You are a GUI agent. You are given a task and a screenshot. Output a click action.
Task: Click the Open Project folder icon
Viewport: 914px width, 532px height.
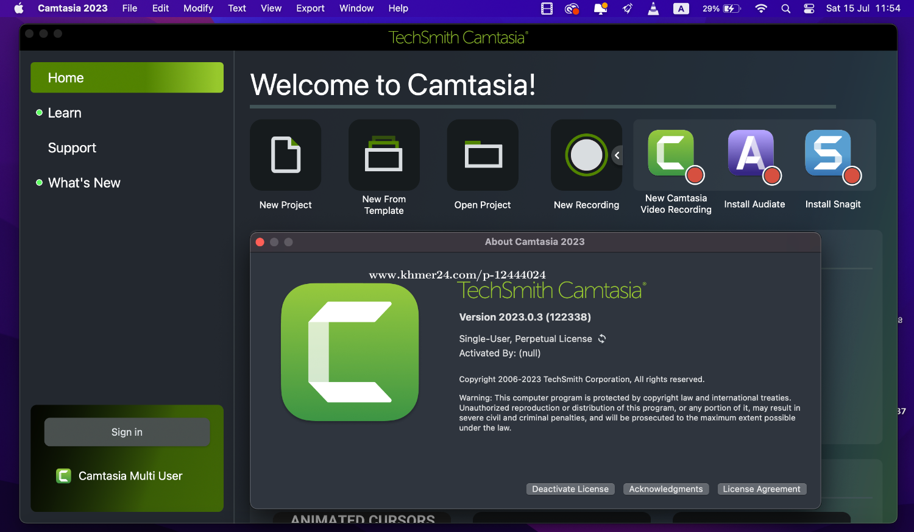483,155
